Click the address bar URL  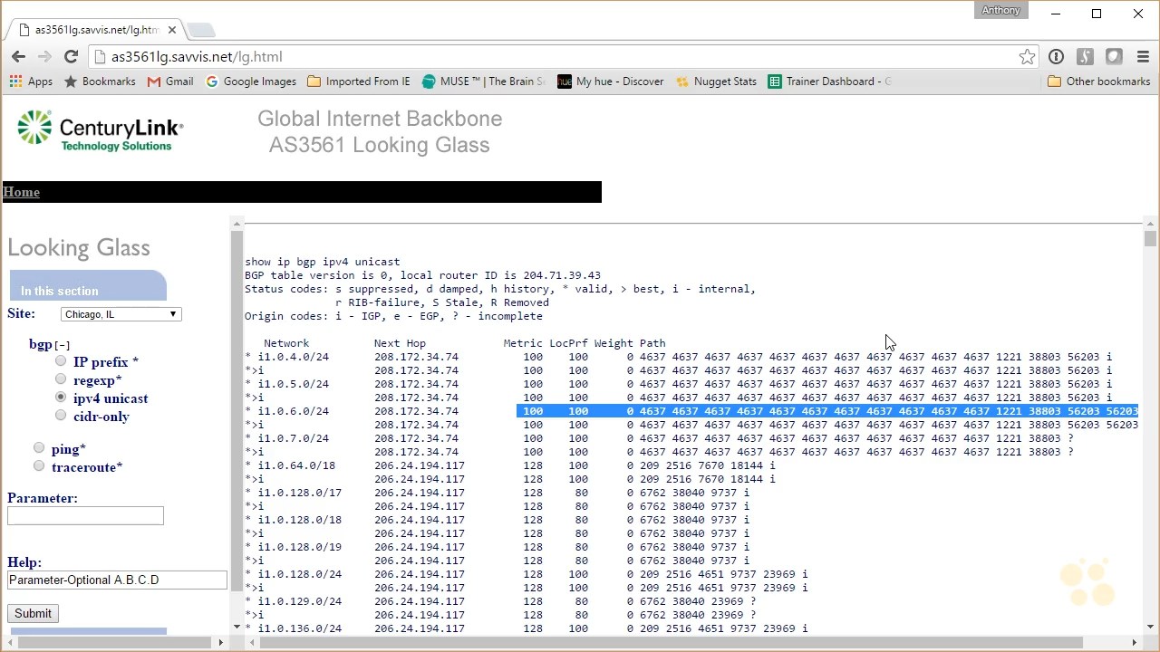pos(197,56)
